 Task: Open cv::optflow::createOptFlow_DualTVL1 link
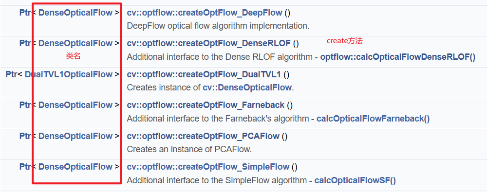click(204, 74)
